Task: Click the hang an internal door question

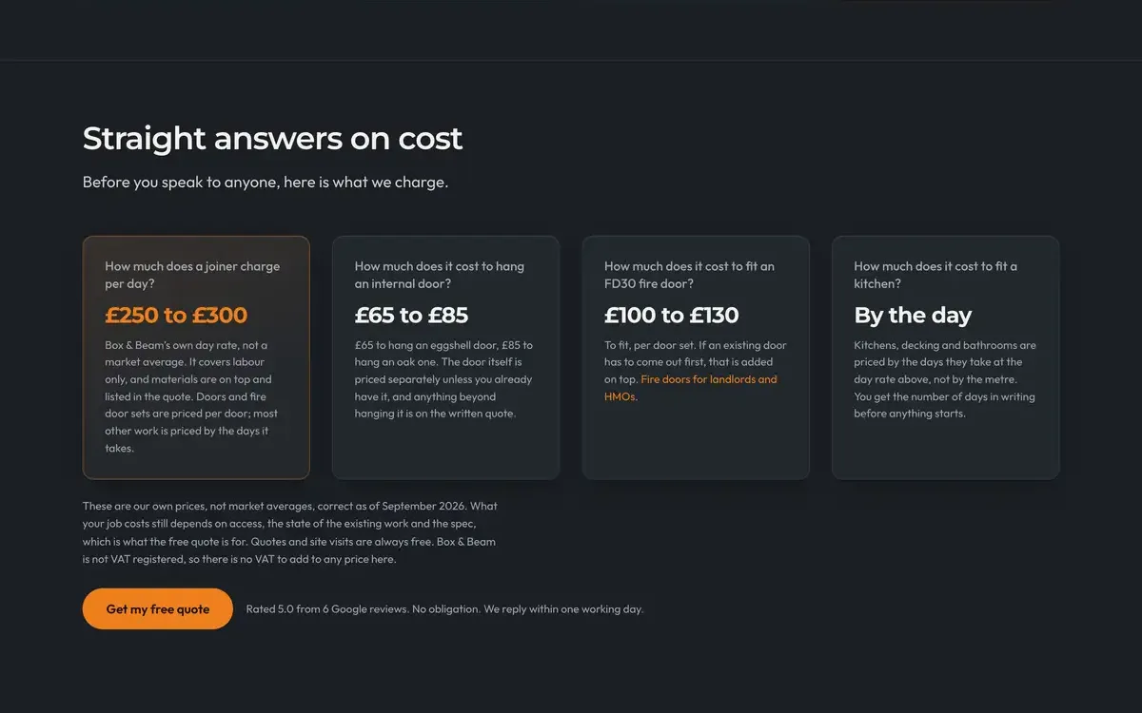Action: [440, 275]
